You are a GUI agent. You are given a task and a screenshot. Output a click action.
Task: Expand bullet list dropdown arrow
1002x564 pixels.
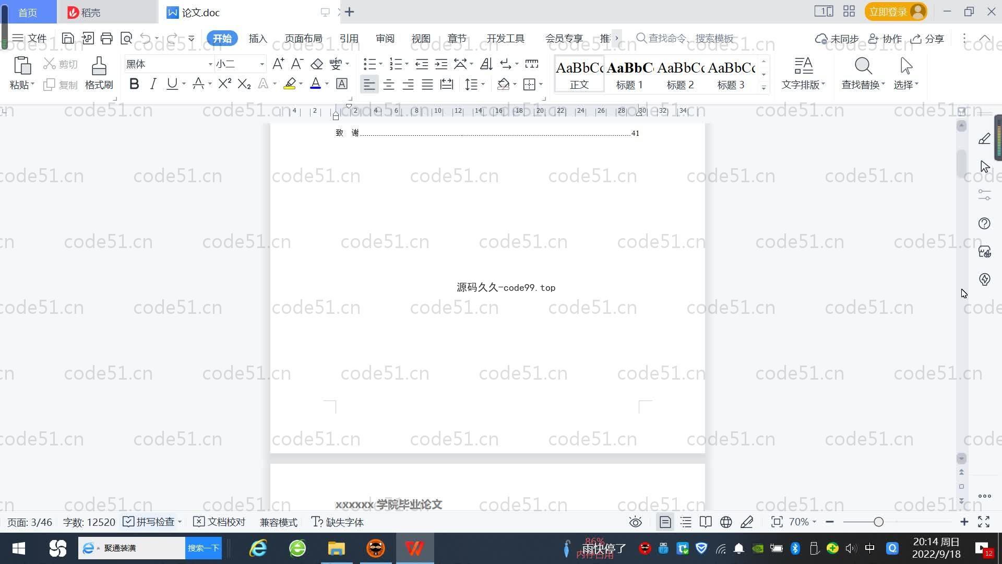click(380, 64)
